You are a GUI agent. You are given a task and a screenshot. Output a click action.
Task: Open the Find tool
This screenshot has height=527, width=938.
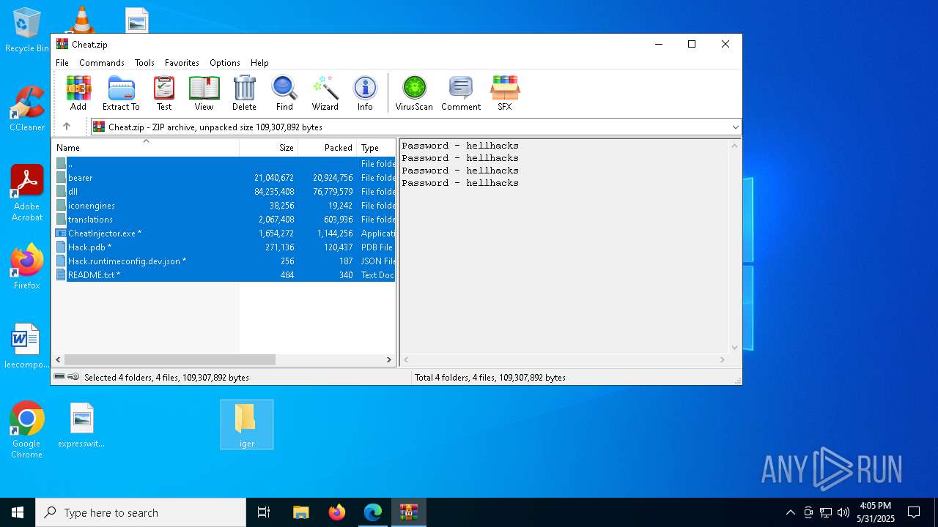(x=284, y=93)
